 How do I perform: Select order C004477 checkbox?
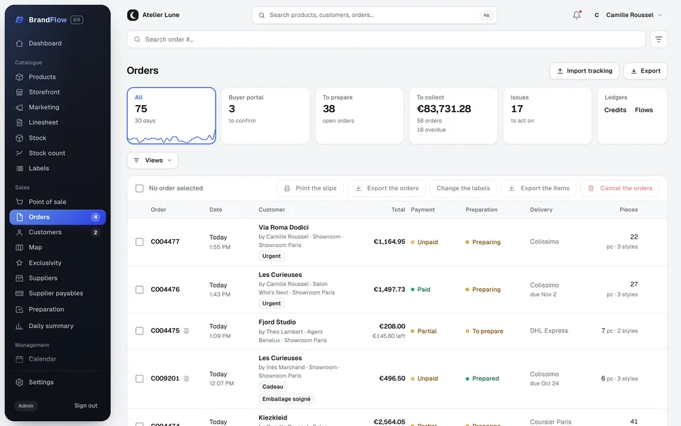140,241
